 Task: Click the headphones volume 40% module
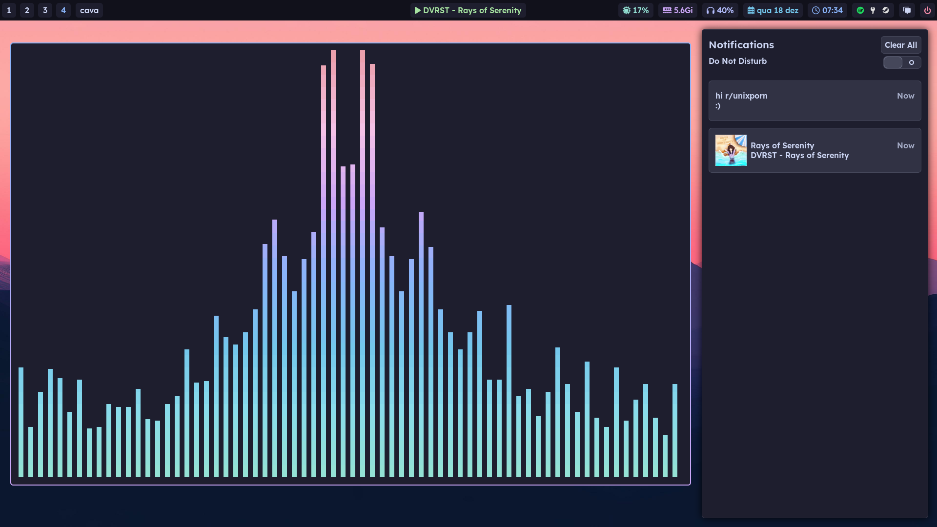coord(720,10)
